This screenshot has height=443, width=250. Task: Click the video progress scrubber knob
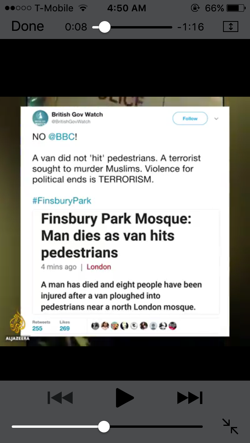click(104, 27)
